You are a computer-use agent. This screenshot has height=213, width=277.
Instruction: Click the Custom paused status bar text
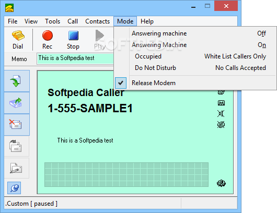[31, 204]
